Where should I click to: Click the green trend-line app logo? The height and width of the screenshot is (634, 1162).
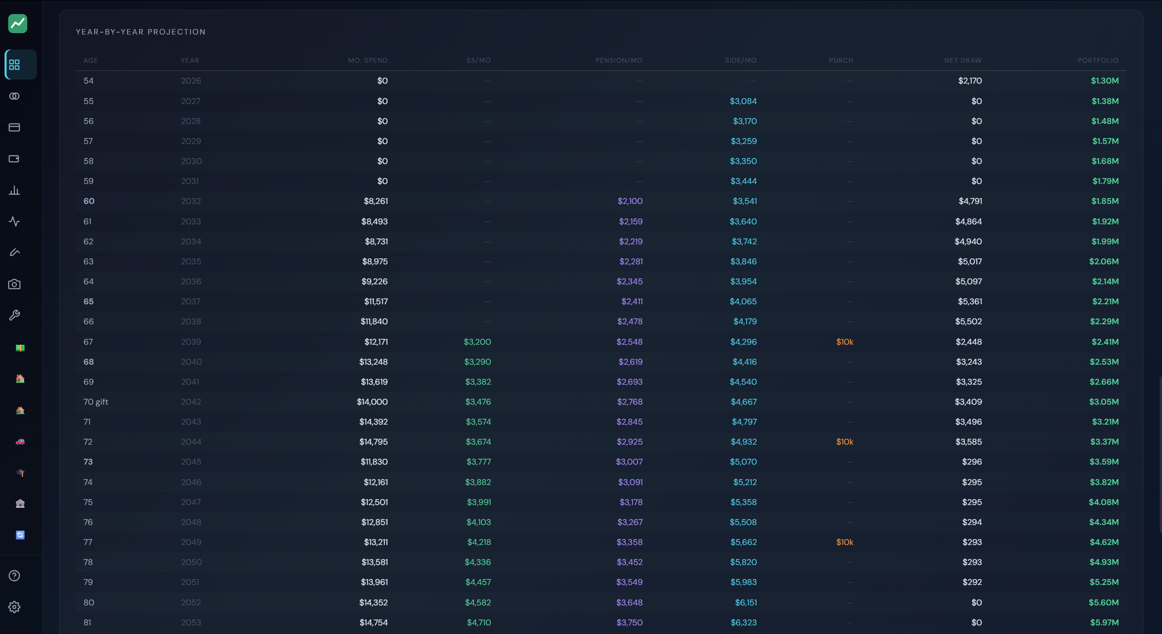click(x=18, y=24)
